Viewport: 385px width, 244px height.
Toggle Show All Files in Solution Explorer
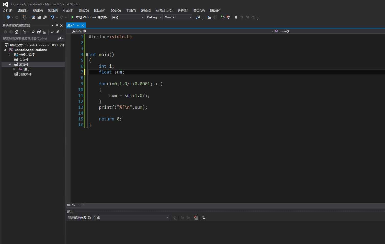(44, 32)
